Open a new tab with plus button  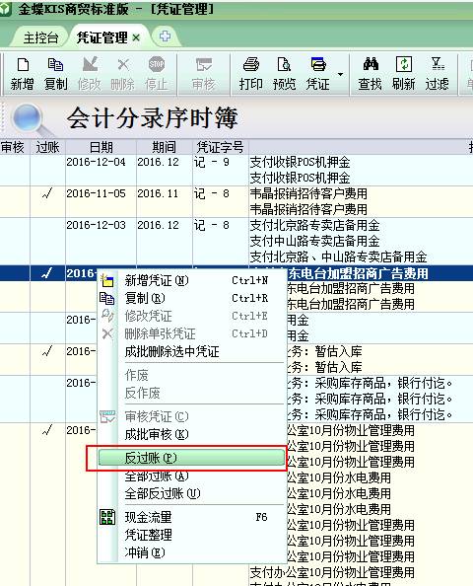pyautogui.click(x=165, y=37)
